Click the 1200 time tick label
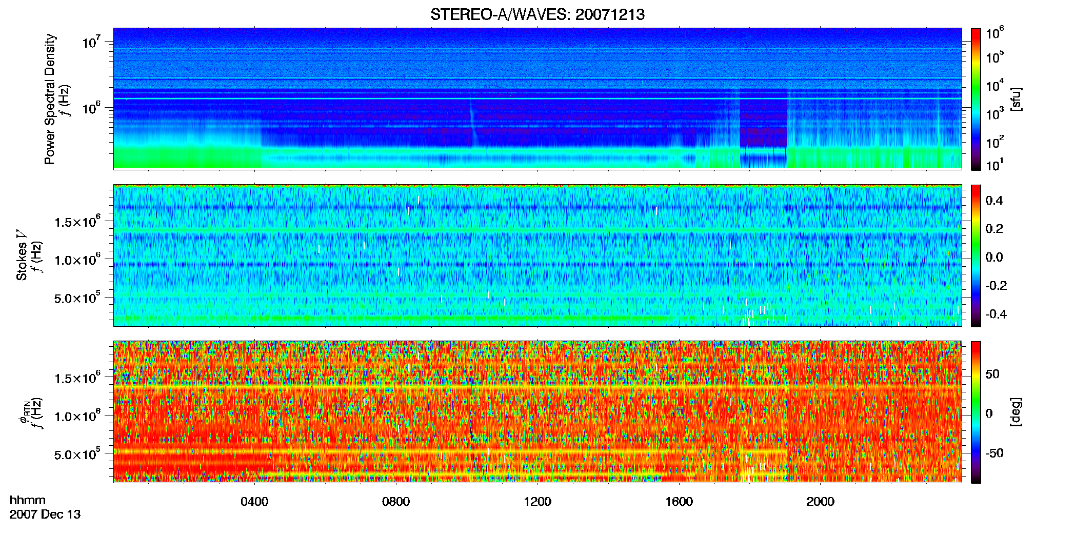 point(537,502)
